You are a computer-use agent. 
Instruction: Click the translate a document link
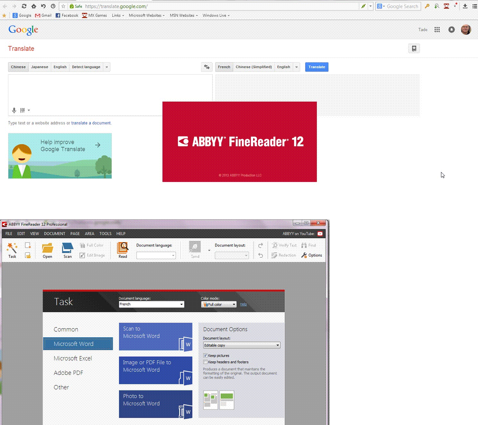click(x=91, y=123)
